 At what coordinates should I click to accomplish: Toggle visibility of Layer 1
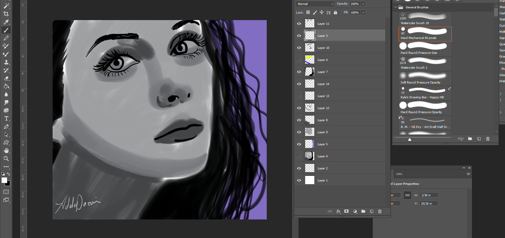pyautogui.click(x=299, y=181)
